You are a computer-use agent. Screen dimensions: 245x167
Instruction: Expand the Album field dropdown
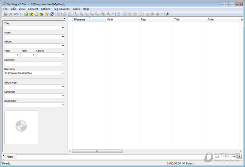click(x=63, y=46)
